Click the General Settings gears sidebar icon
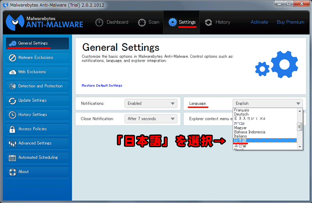This screenshot has width=312, height=203. pyautogui.click(x=13, y=43)
